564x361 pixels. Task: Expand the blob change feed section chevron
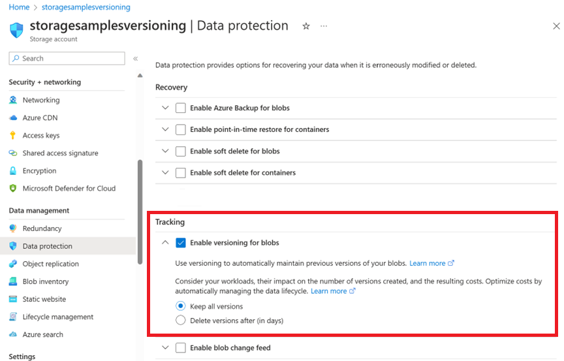(x=165, y=348)
